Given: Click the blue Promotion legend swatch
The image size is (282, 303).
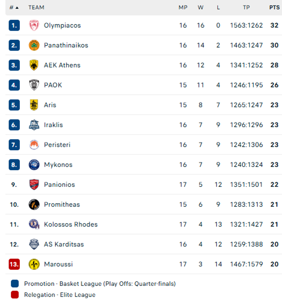Looking at the screenshot, I should pos(15,284).
